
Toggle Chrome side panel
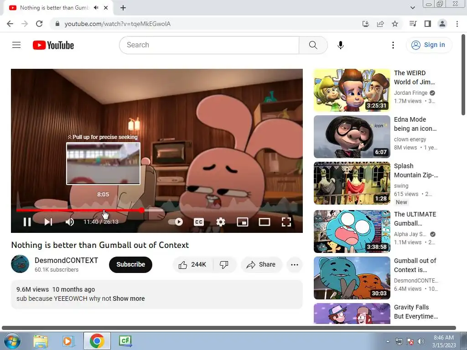pos(427,24)
